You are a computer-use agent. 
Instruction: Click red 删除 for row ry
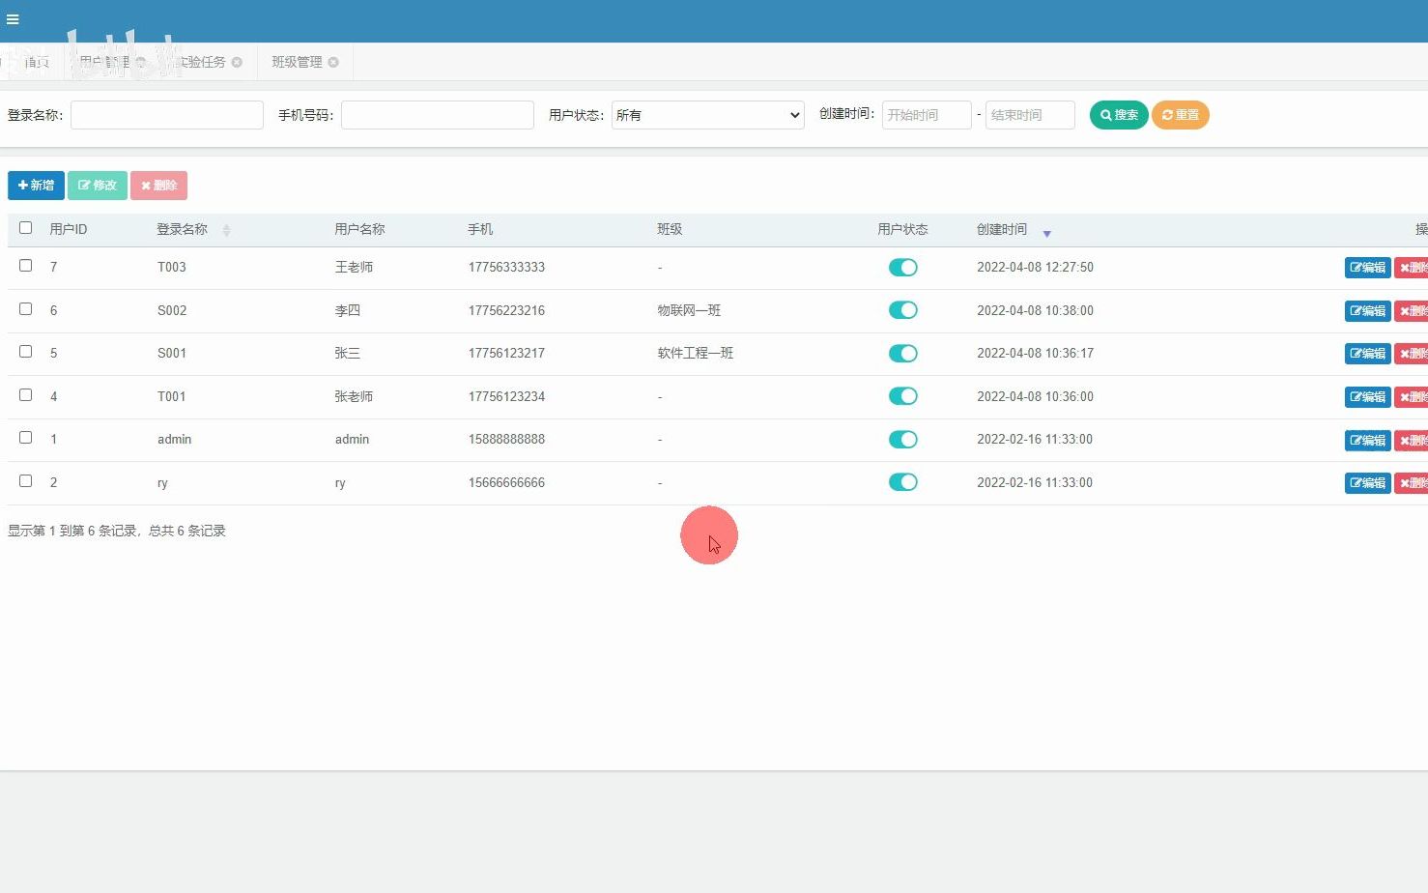pyautogui.click(x=1412, y=483)
